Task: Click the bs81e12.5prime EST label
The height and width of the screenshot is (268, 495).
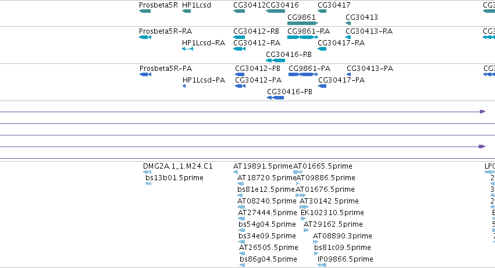Action: coord(266,190)
